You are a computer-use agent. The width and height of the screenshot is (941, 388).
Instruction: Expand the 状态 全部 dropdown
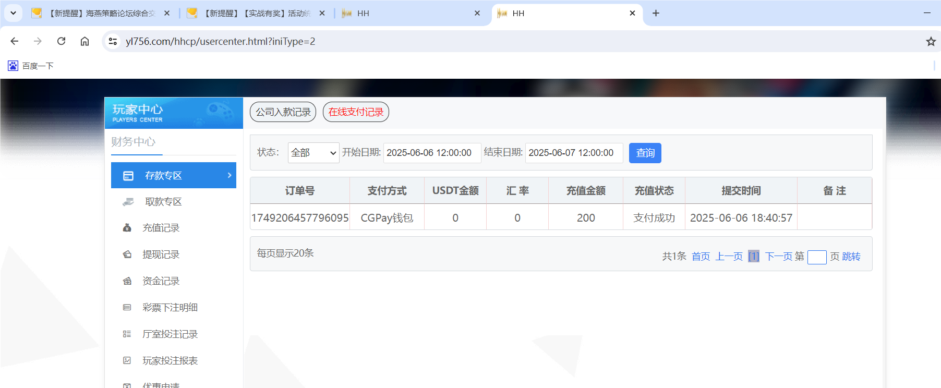tap(313, 153)
